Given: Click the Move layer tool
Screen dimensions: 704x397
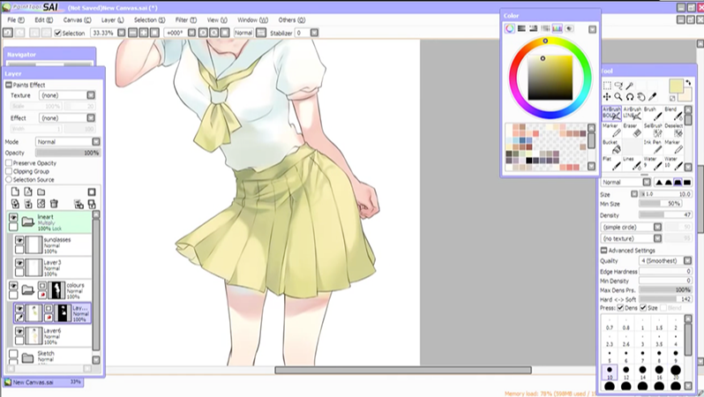Looking at the screenshot, I should (608, 96).
